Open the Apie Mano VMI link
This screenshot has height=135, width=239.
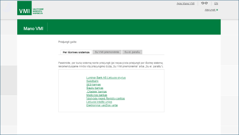pos(185,4)
